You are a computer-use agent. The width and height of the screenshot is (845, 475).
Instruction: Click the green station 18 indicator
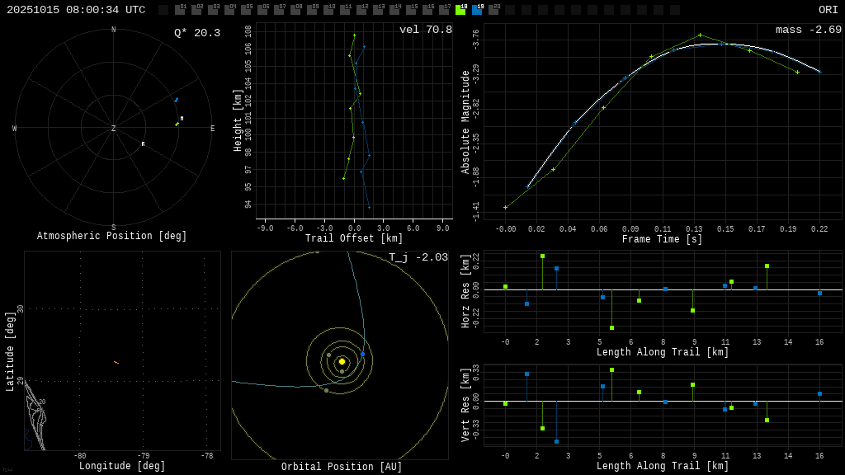pos(460,10)
